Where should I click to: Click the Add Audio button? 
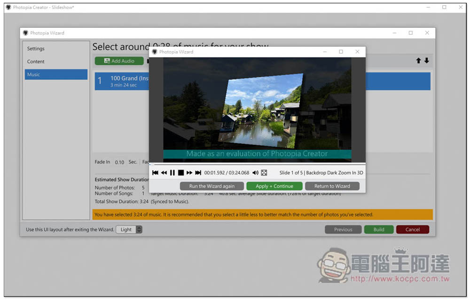[x=119, y=61]
